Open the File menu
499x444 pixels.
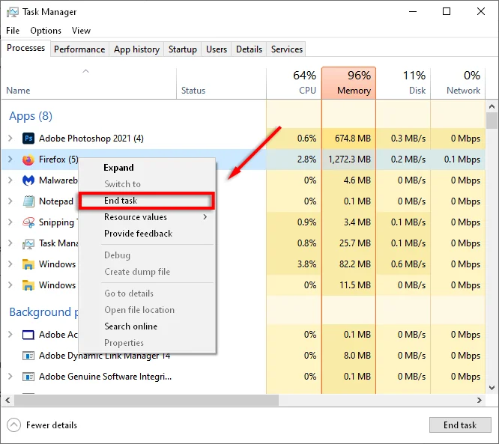click(13, 31)
